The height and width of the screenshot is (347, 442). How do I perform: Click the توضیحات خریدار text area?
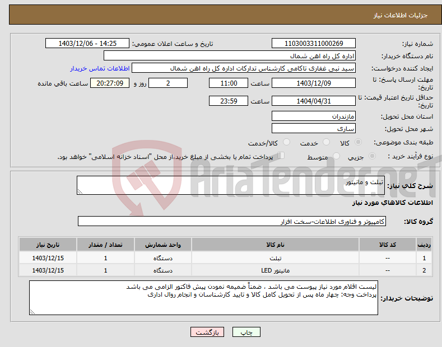pyautogui.click(x=203, y=298)
